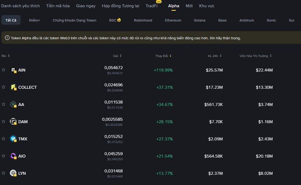Screen dimensions: 301x185
Task: Open the Danh sách yêu thích tab
Action: click(x=20, y=6)
